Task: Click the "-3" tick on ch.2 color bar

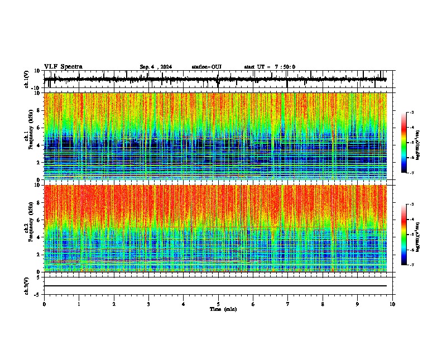Action: click(411, 204)
